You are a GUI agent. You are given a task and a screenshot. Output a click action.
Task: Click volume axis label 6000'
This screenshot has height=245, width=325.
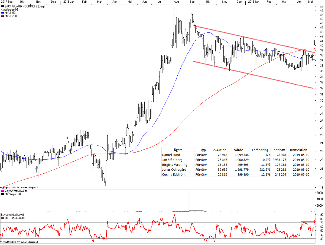[320, 193]
